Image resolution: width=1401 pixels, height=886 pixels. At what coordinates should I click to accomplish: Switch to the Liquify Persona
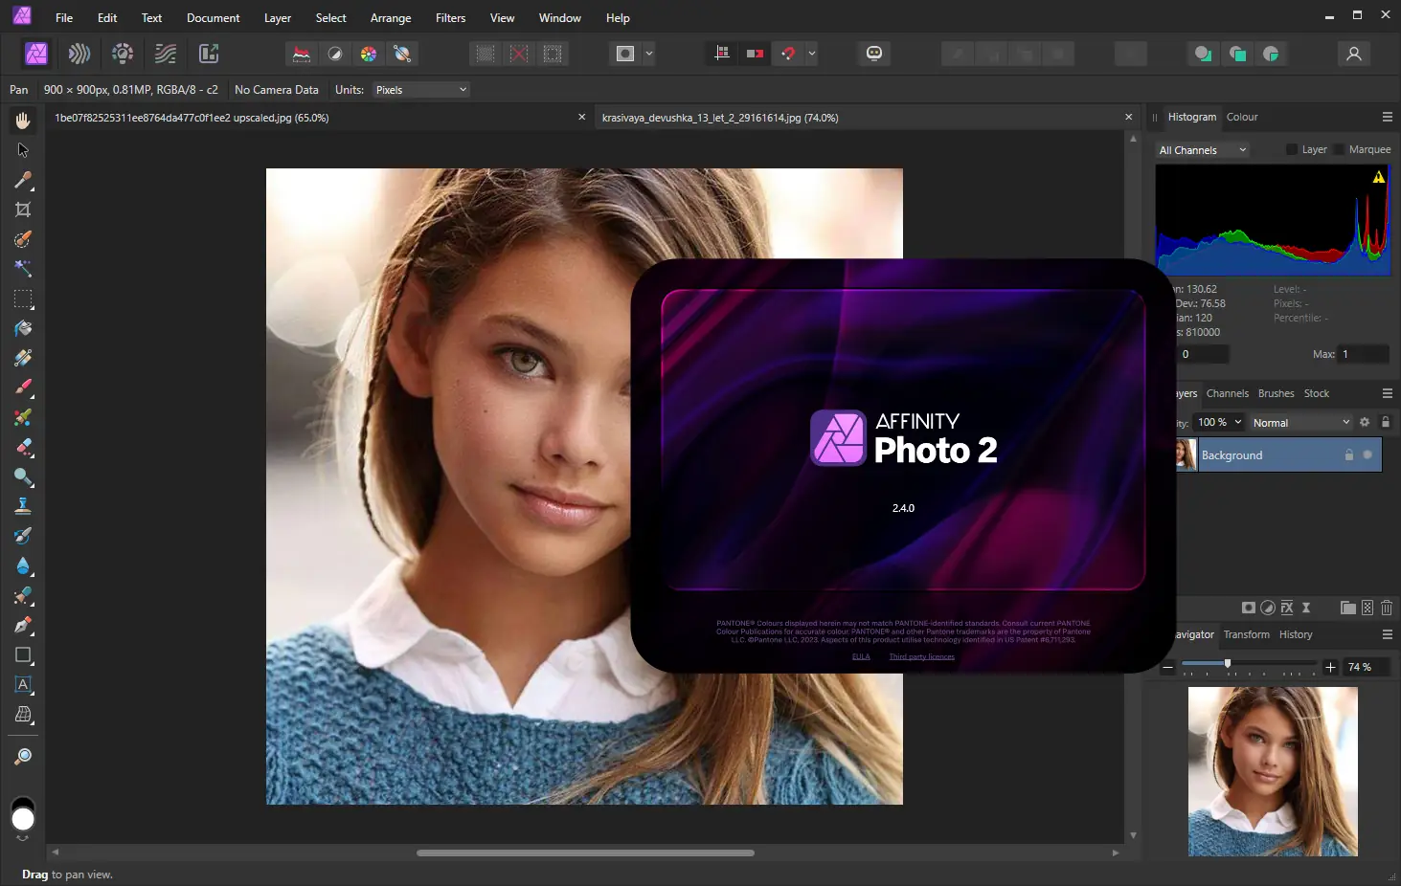point(79,54)
